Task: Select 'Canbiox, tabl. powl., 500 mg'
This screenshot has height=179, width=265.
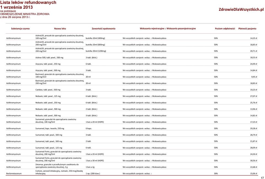Action: point(48,90)
